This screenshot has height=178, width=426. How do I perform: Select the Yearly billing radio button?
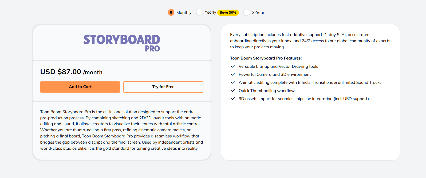click(199, 12)
